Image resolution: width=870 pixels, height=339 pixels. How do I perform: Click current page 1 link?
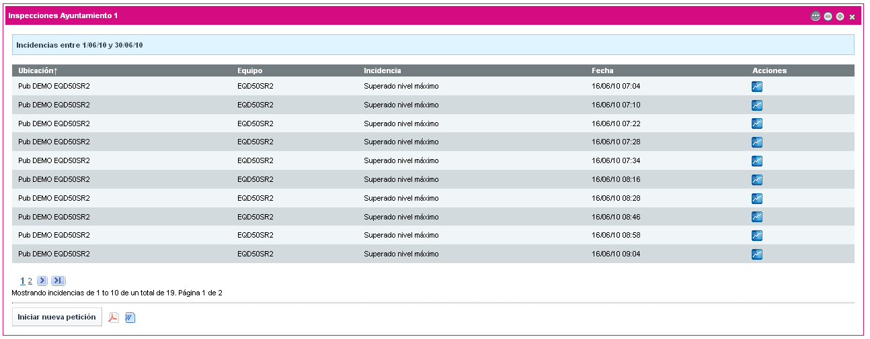(x=23, y=281)
